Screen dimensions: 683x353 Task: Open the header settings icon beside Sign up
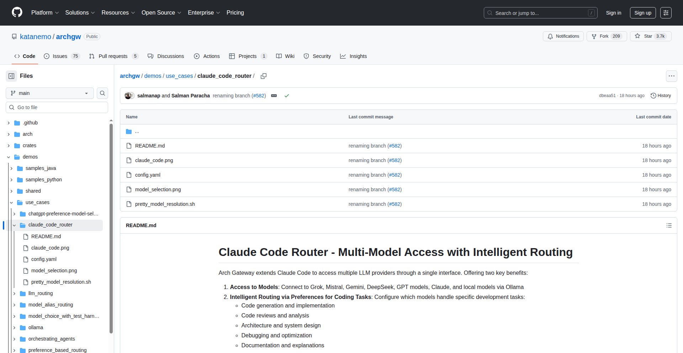click(x=666, y=13)
